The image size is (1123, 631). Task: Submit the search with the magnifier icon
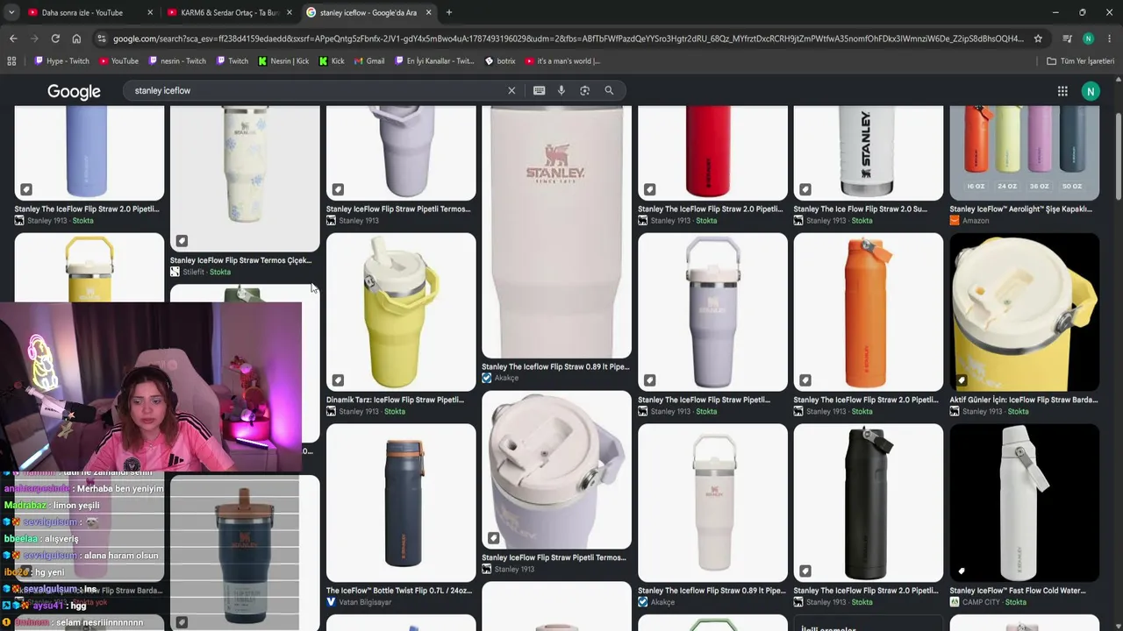(x=609, y=90)
